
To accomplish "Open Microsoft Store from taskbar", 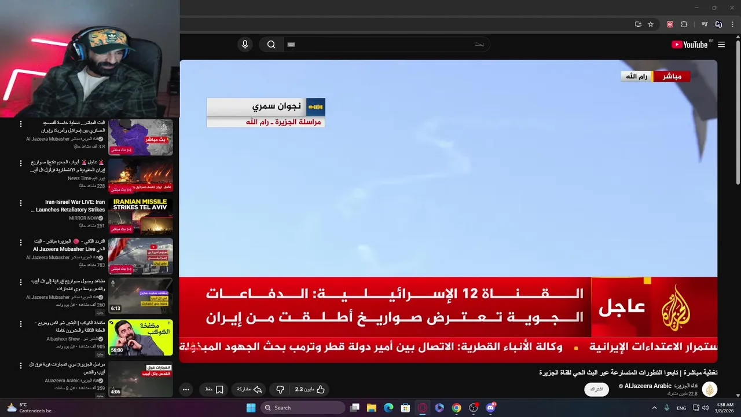I will coord(405,408).
